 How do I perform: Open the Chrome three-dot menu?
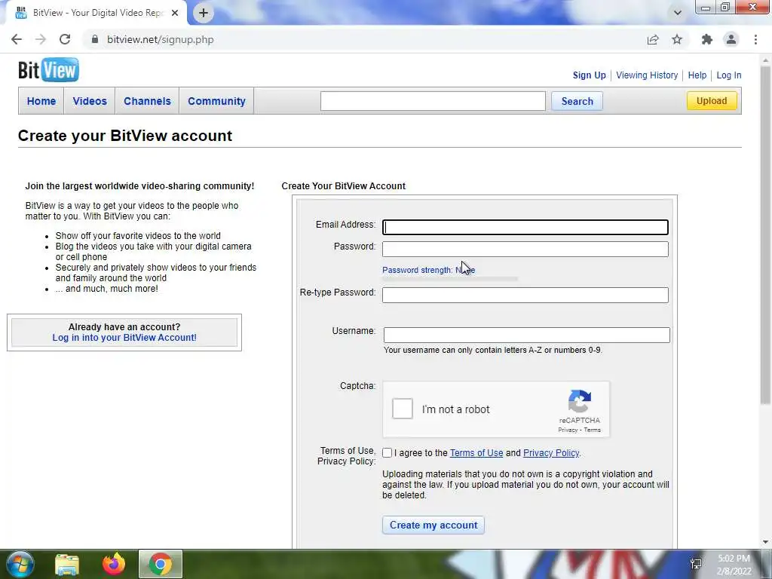(x=755, y=39)
